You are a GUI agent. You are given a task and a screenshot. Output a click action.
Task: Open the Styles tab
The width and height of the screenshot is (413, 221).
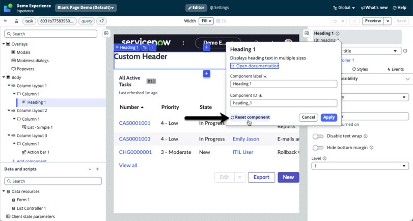coord(360,69)
